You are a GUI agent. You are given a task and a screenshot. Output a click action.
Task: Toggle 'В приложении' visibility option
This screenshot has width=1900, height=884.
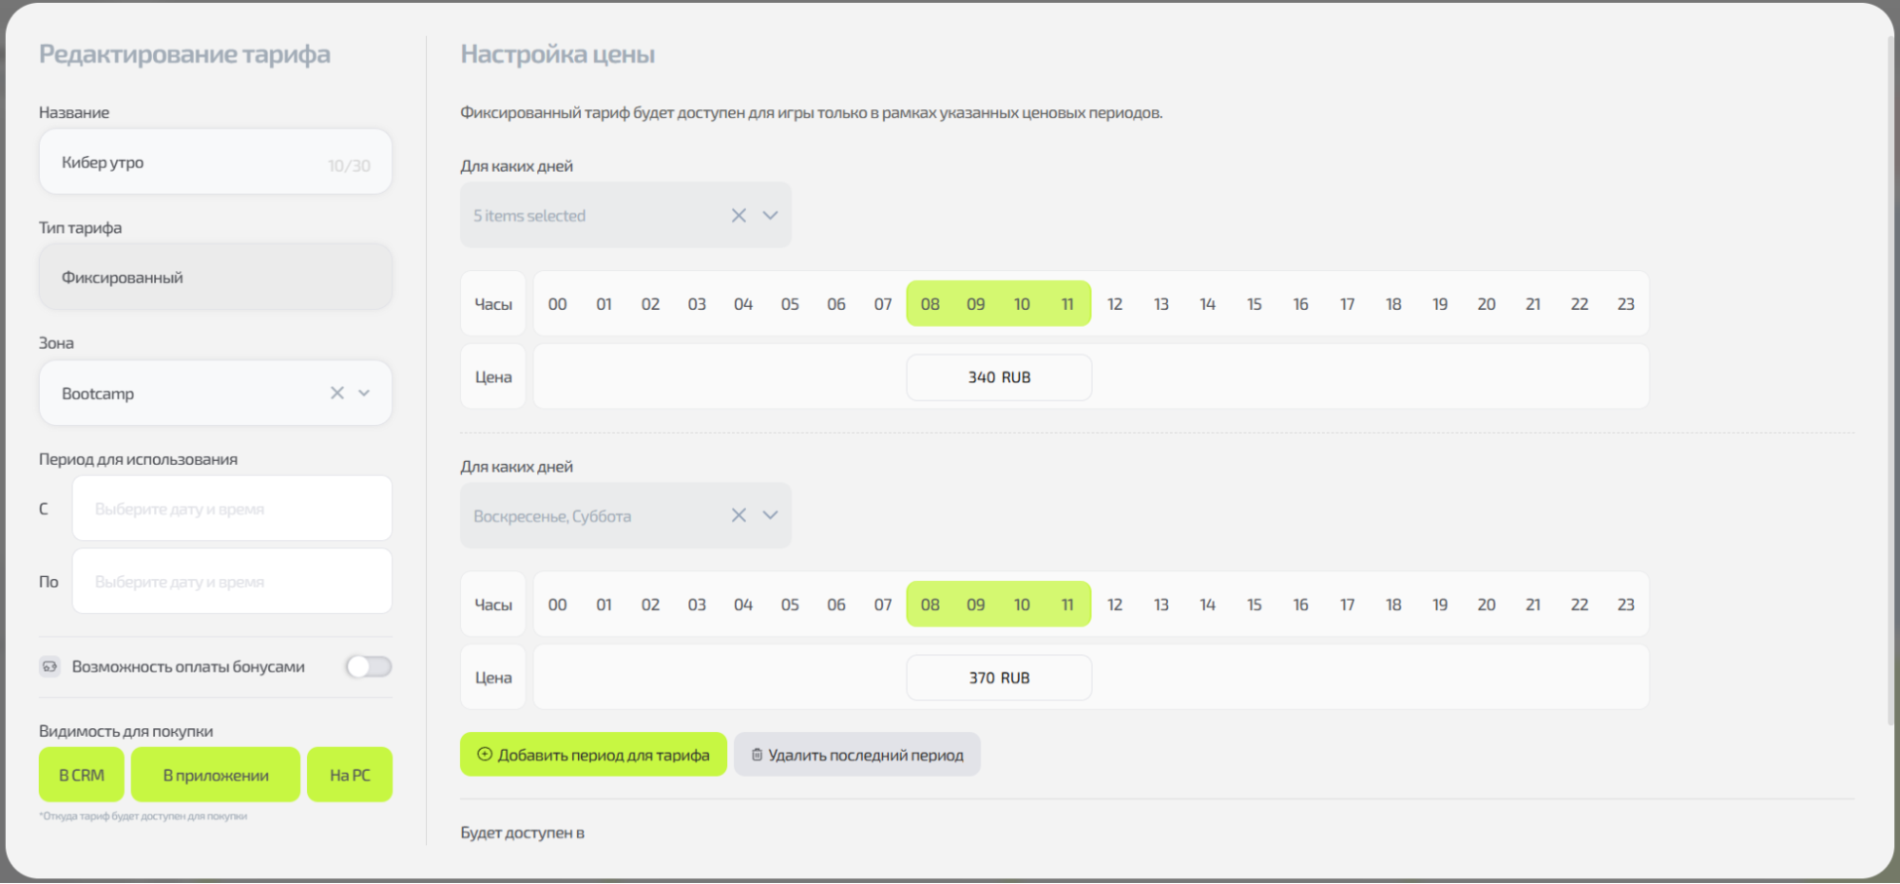pyautogui.click(x=216, y=775)
